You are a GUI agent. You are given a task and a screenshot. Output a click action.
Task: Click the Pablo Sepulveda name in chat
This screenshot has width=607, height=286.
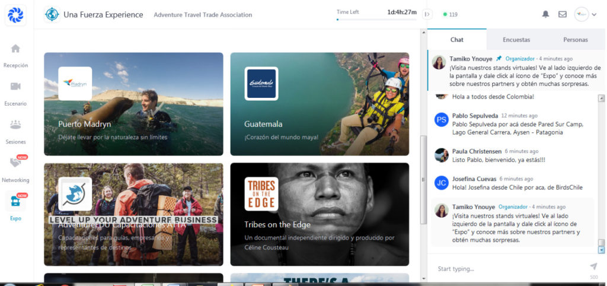(x=475, y=116)
